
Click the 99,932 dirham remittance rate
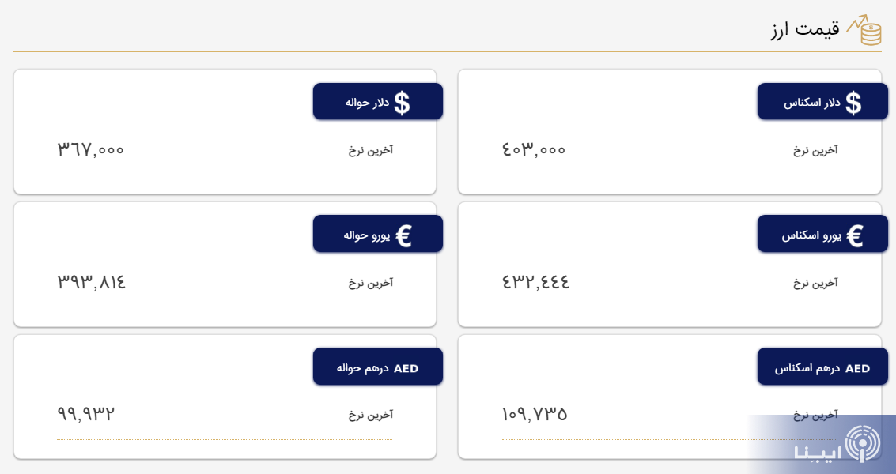point(86,414)
